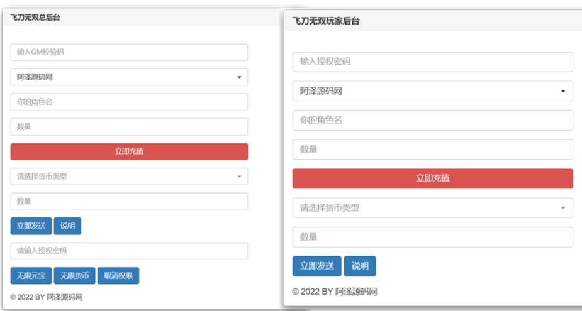Click 立即发送 button in 玩家后台 panel

point(316,266)
